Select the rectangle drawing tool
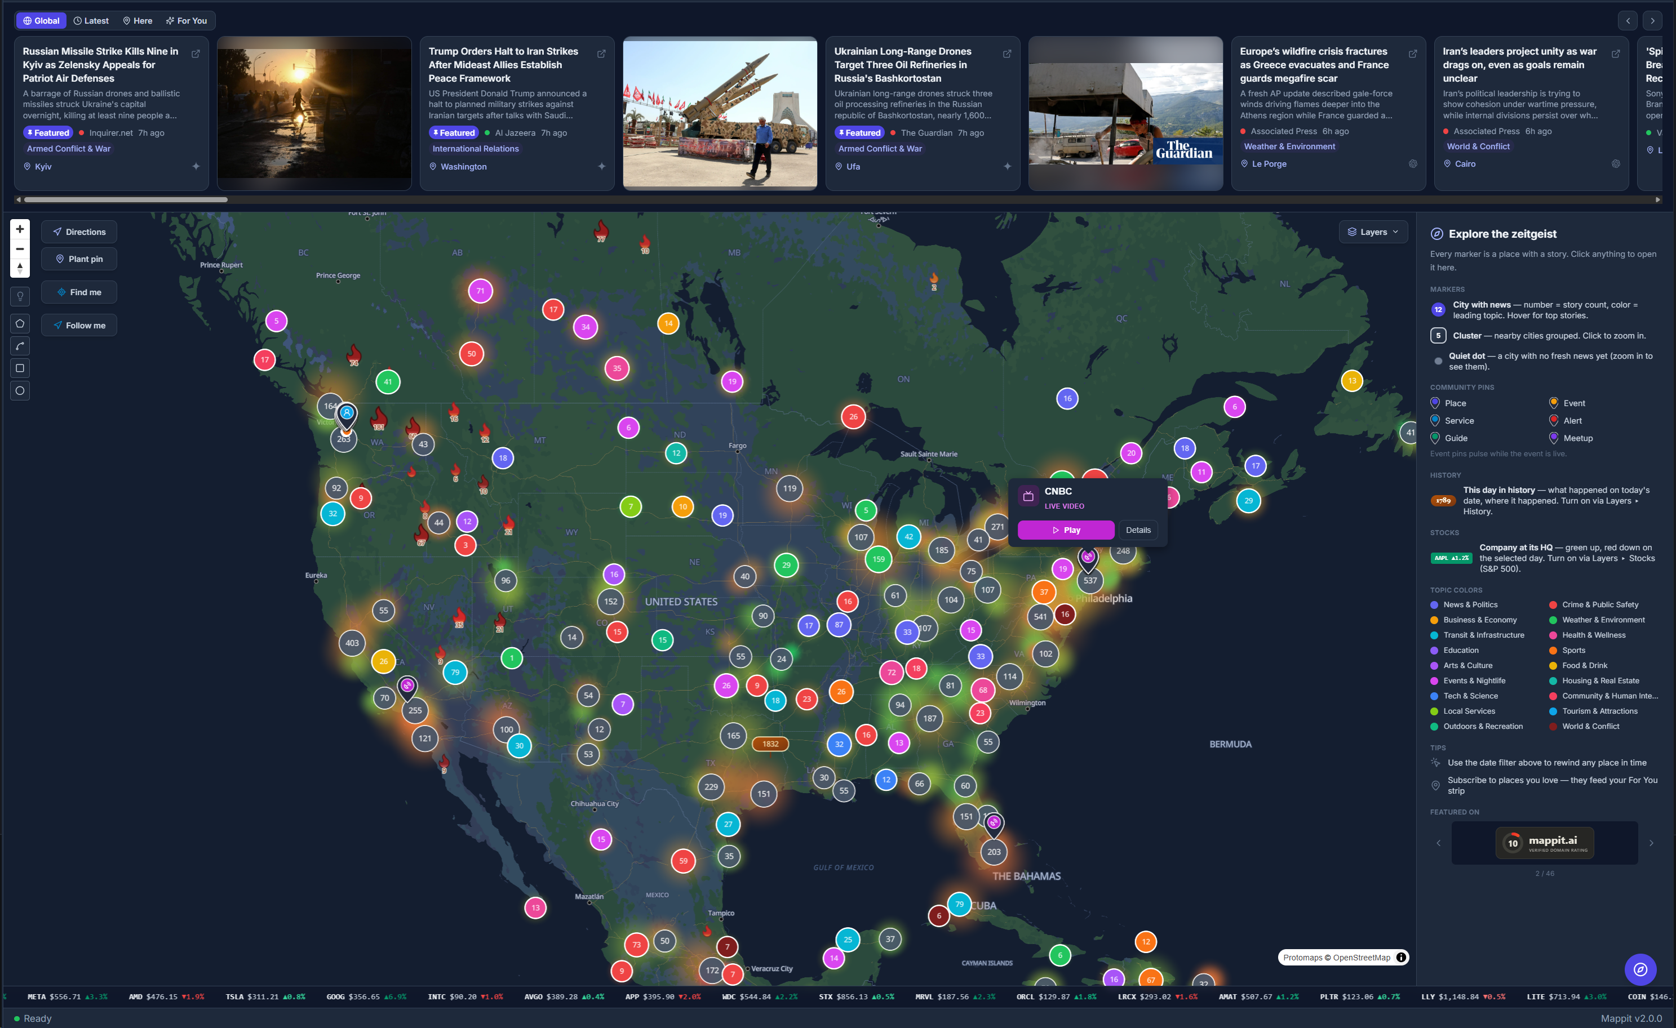This screenshot has width=1676, height=1028. 20,368
